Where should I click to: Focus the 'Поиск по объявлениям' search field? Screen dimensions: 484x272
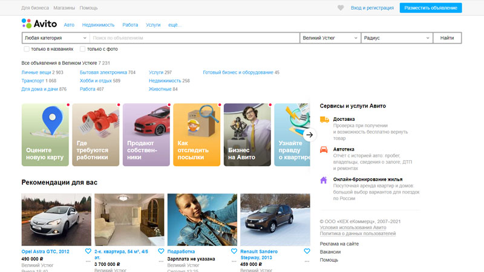point(194,38)
